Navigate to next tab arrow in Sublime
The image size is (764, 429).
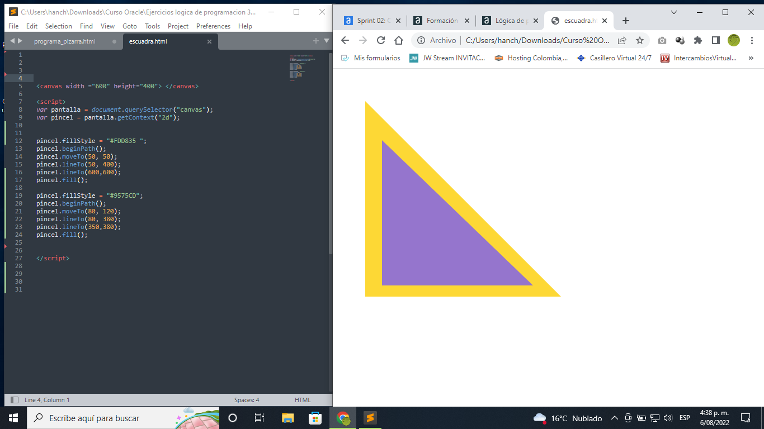20,41
